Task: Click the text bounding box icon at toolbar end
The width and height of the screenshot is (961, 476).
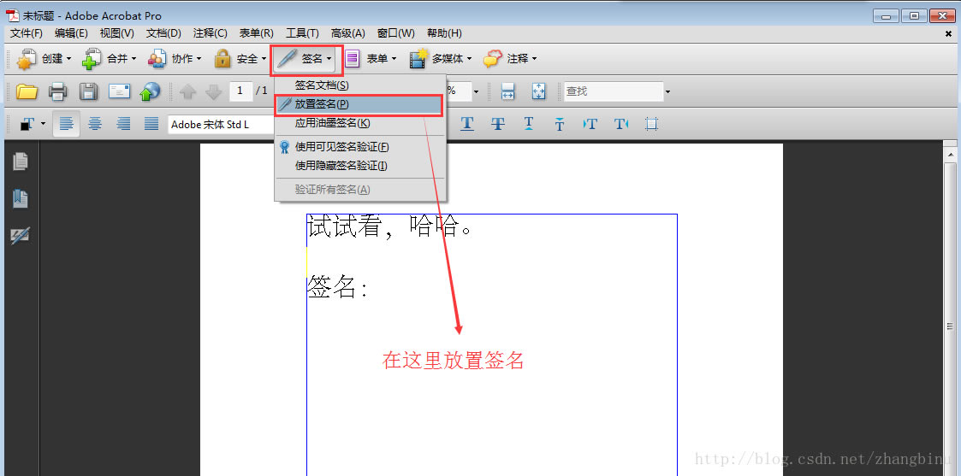Action: click(x=651, y=124)
